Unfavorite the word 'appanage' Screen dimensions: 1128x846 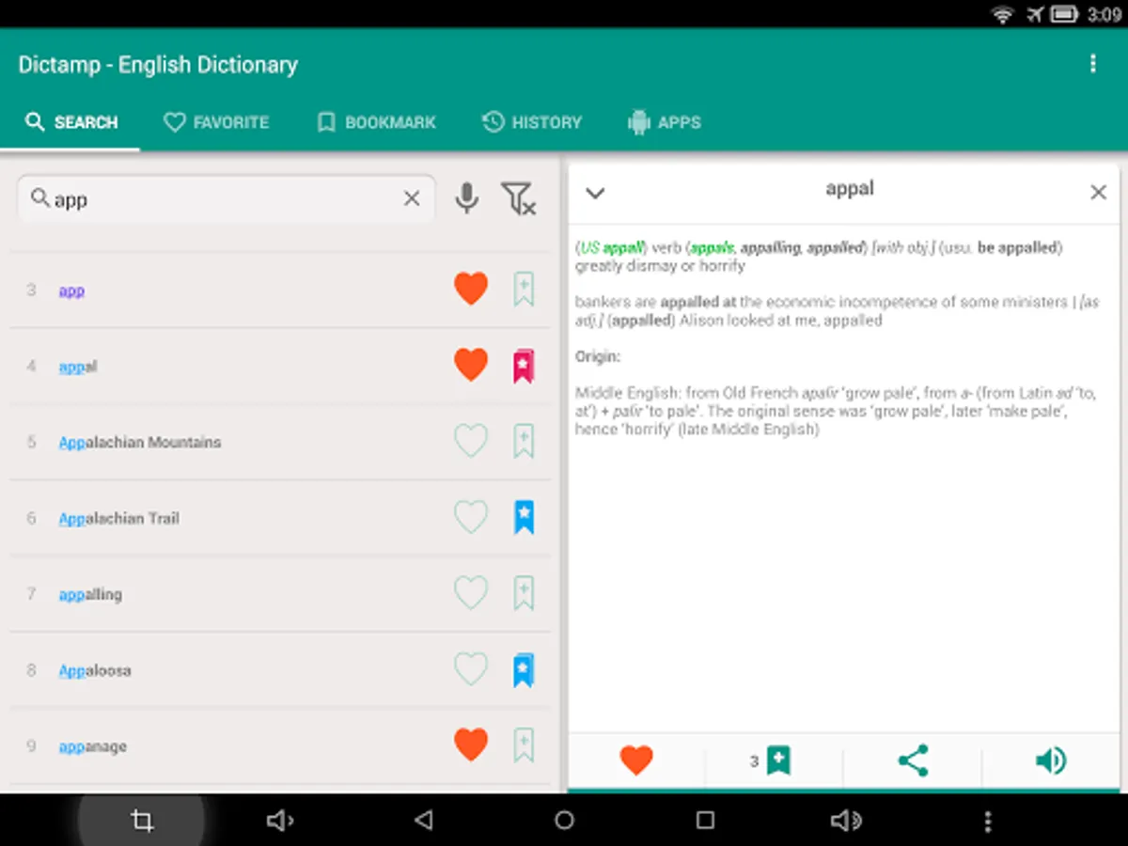[x=471, y=745]
